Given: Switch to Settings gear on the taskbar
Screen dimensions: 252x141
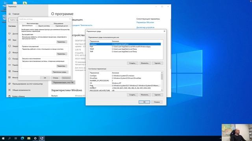Looking at the screenshot, I should (x=35, y=138).
